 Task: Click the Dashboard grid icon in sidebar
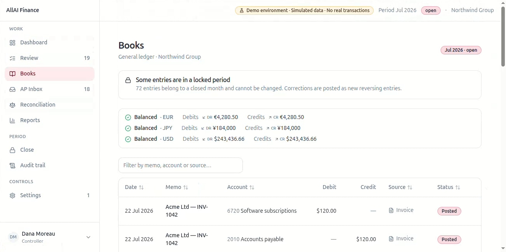12,42
